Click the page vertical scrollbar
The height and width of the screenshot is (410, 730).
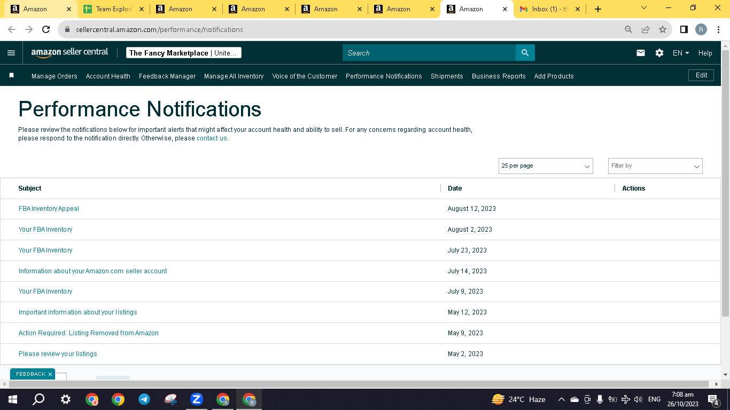(725, 183)
